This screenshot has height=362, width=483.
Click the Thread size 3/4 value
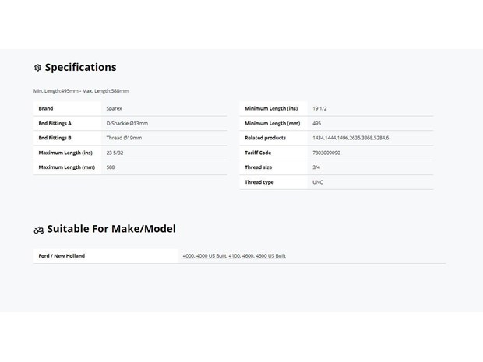coord(316,167)
